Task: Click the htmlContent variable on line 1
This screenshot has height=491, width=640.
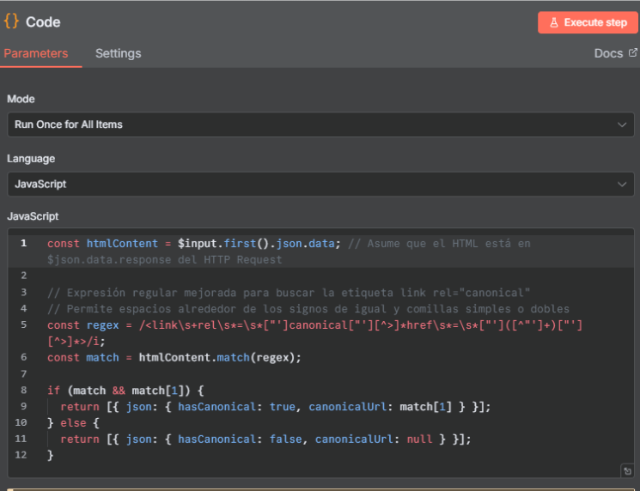Action: pos(122,244)
